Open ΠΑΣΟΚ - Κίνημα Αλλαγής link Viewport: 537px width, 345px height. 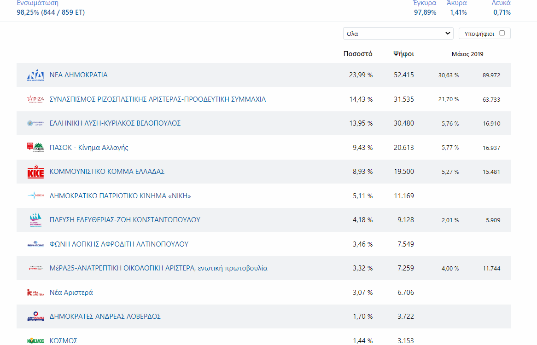(x=89, y=148)
